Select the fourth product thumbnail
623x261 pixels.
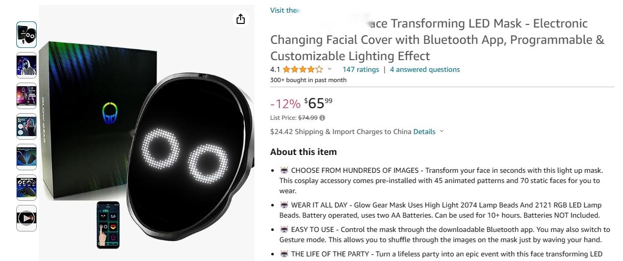[x=27, y=126]
